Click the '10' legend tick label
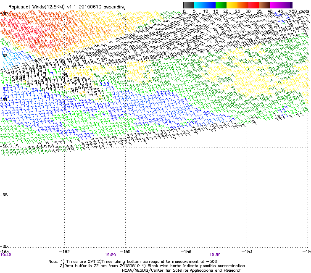Viewport: 311px width, 273px height. (x=206, y=11)
